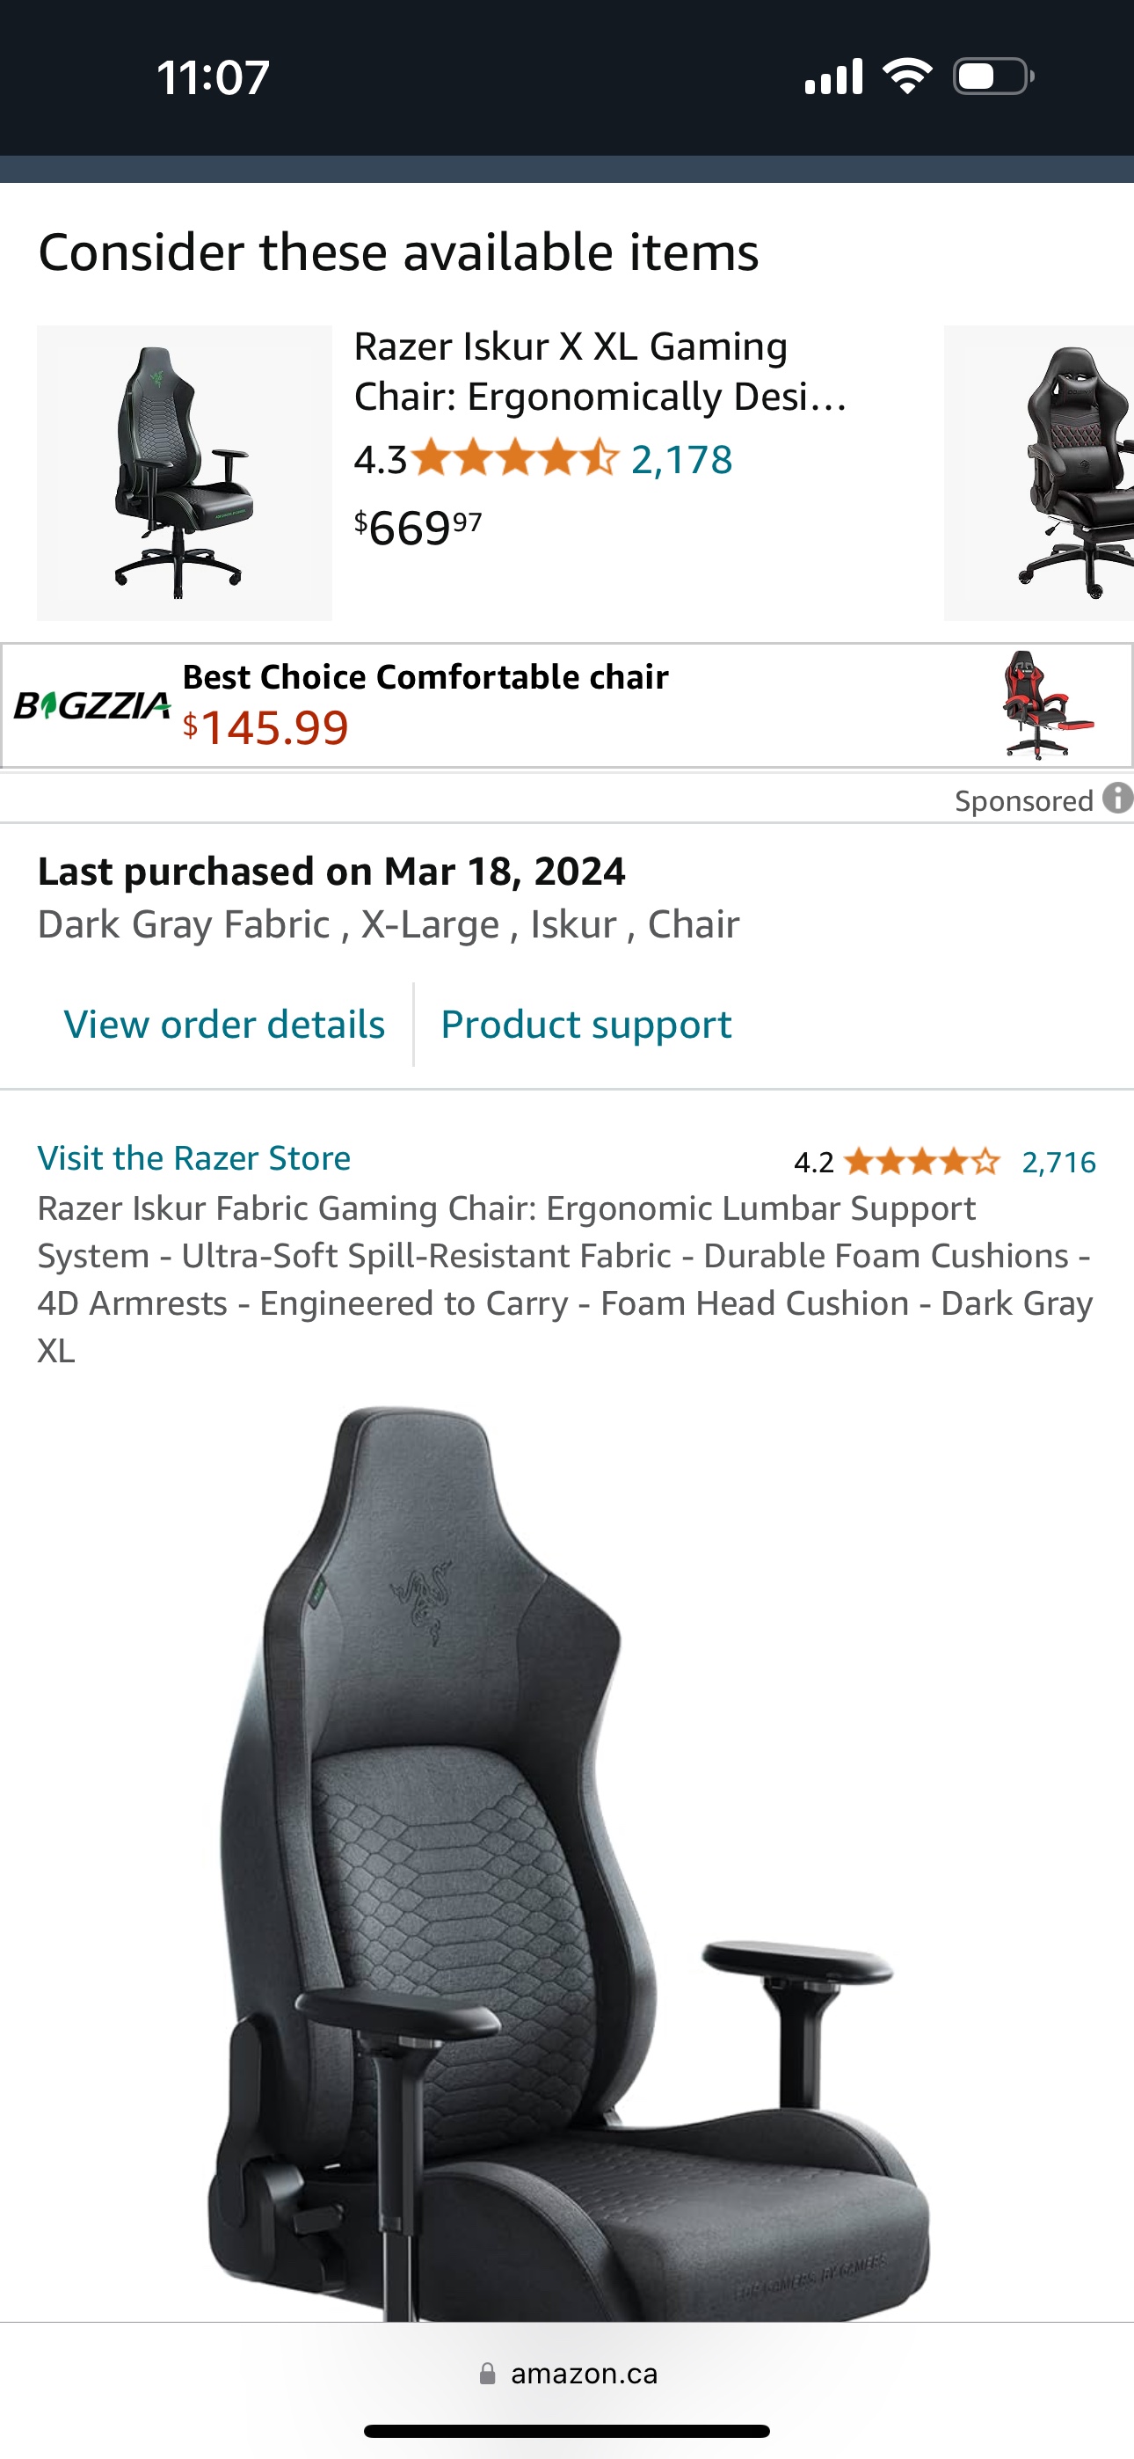The height and width of the screenshot is (2459, 1134).
Task: Open the Product support link
Action: click(586, 1025)
